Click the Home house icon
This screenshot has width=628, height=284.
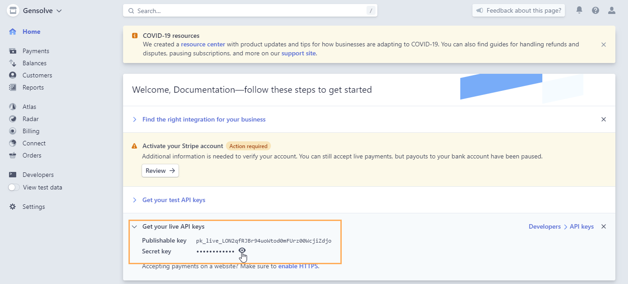click(13, 32)
